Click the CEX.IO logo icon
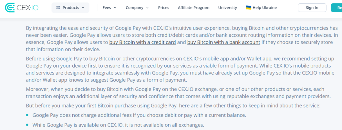 (10, 8)
